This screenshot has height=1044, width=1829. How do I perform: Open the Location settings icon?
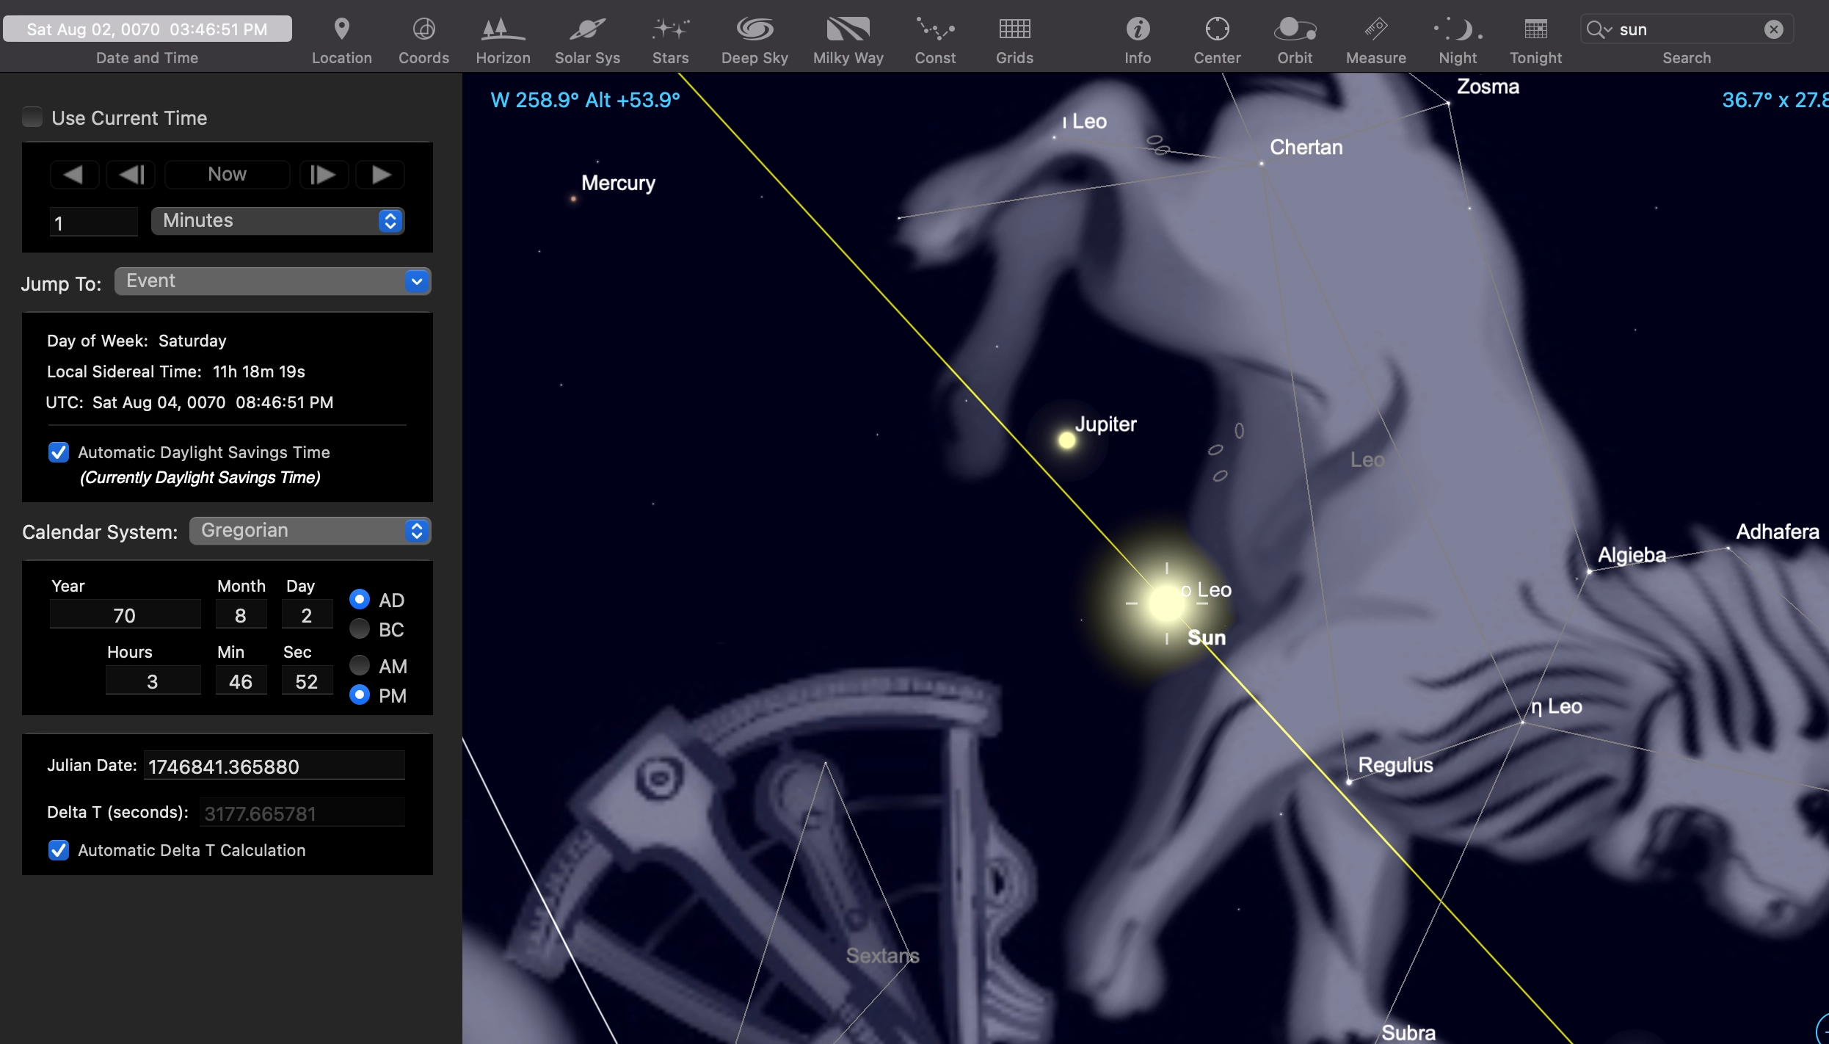[x=341, y=29]
